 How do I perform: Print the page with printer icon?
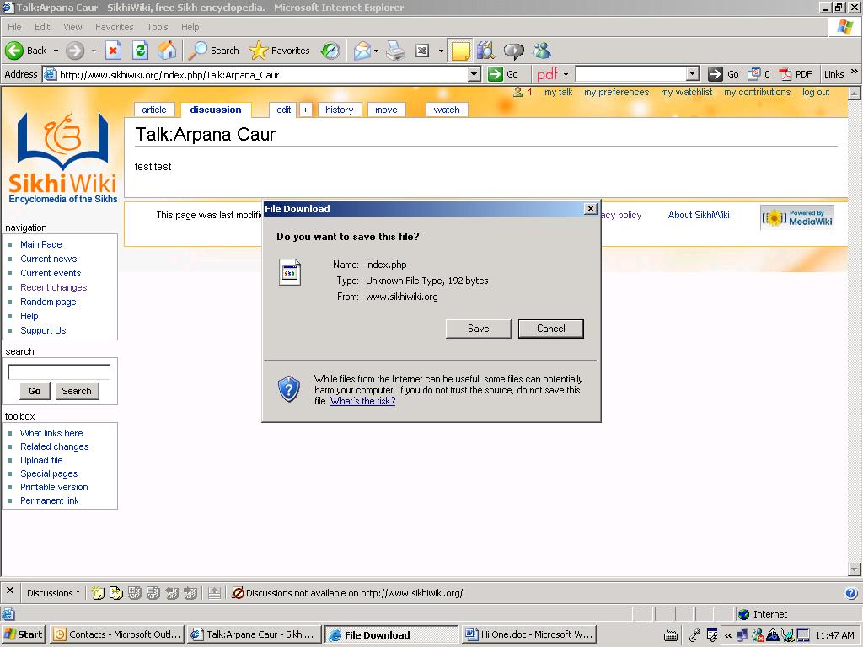[x=395, y=51]
